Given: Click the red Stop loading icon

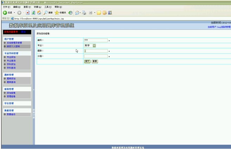Looking at the screenshot, I should click(x=28, y=13).
